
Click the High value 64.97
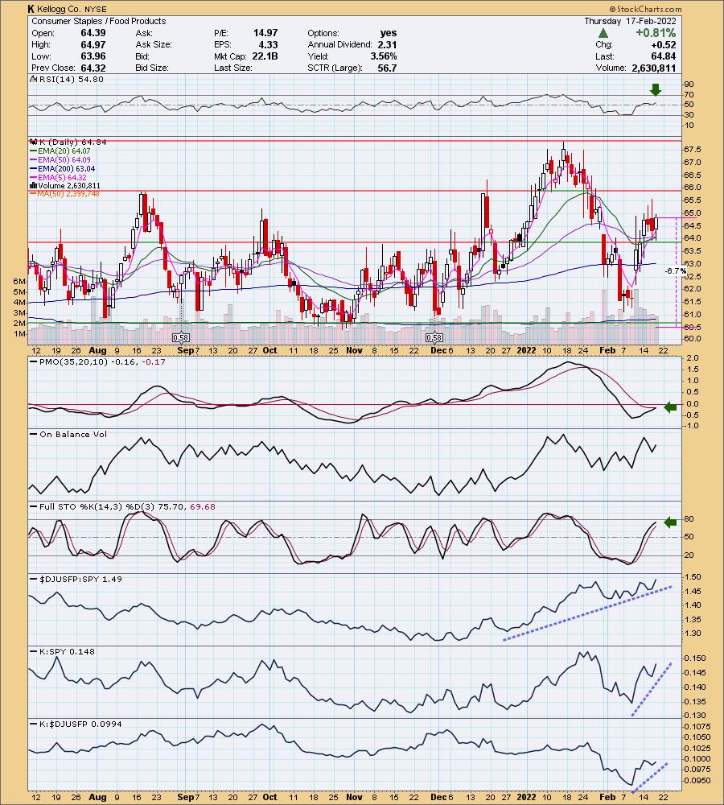pos(93,44)
